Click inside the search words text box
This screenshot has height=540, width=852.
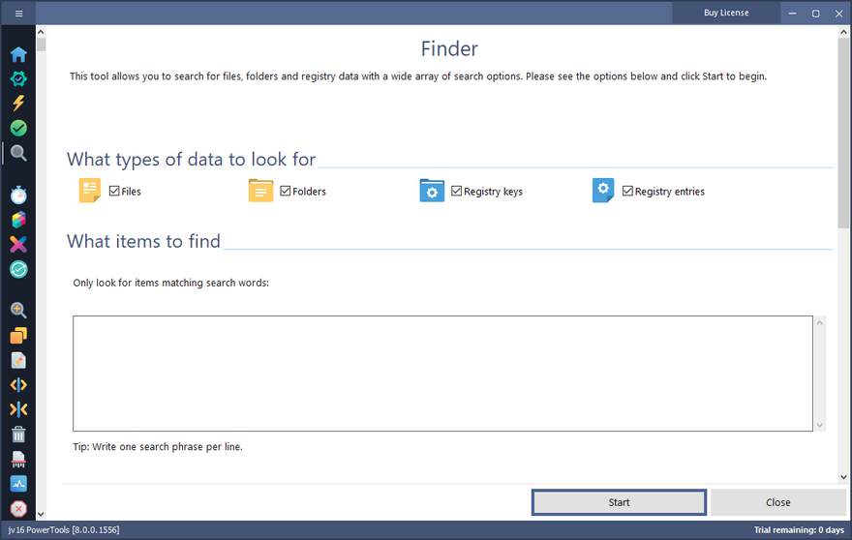(x=442, y=373)
